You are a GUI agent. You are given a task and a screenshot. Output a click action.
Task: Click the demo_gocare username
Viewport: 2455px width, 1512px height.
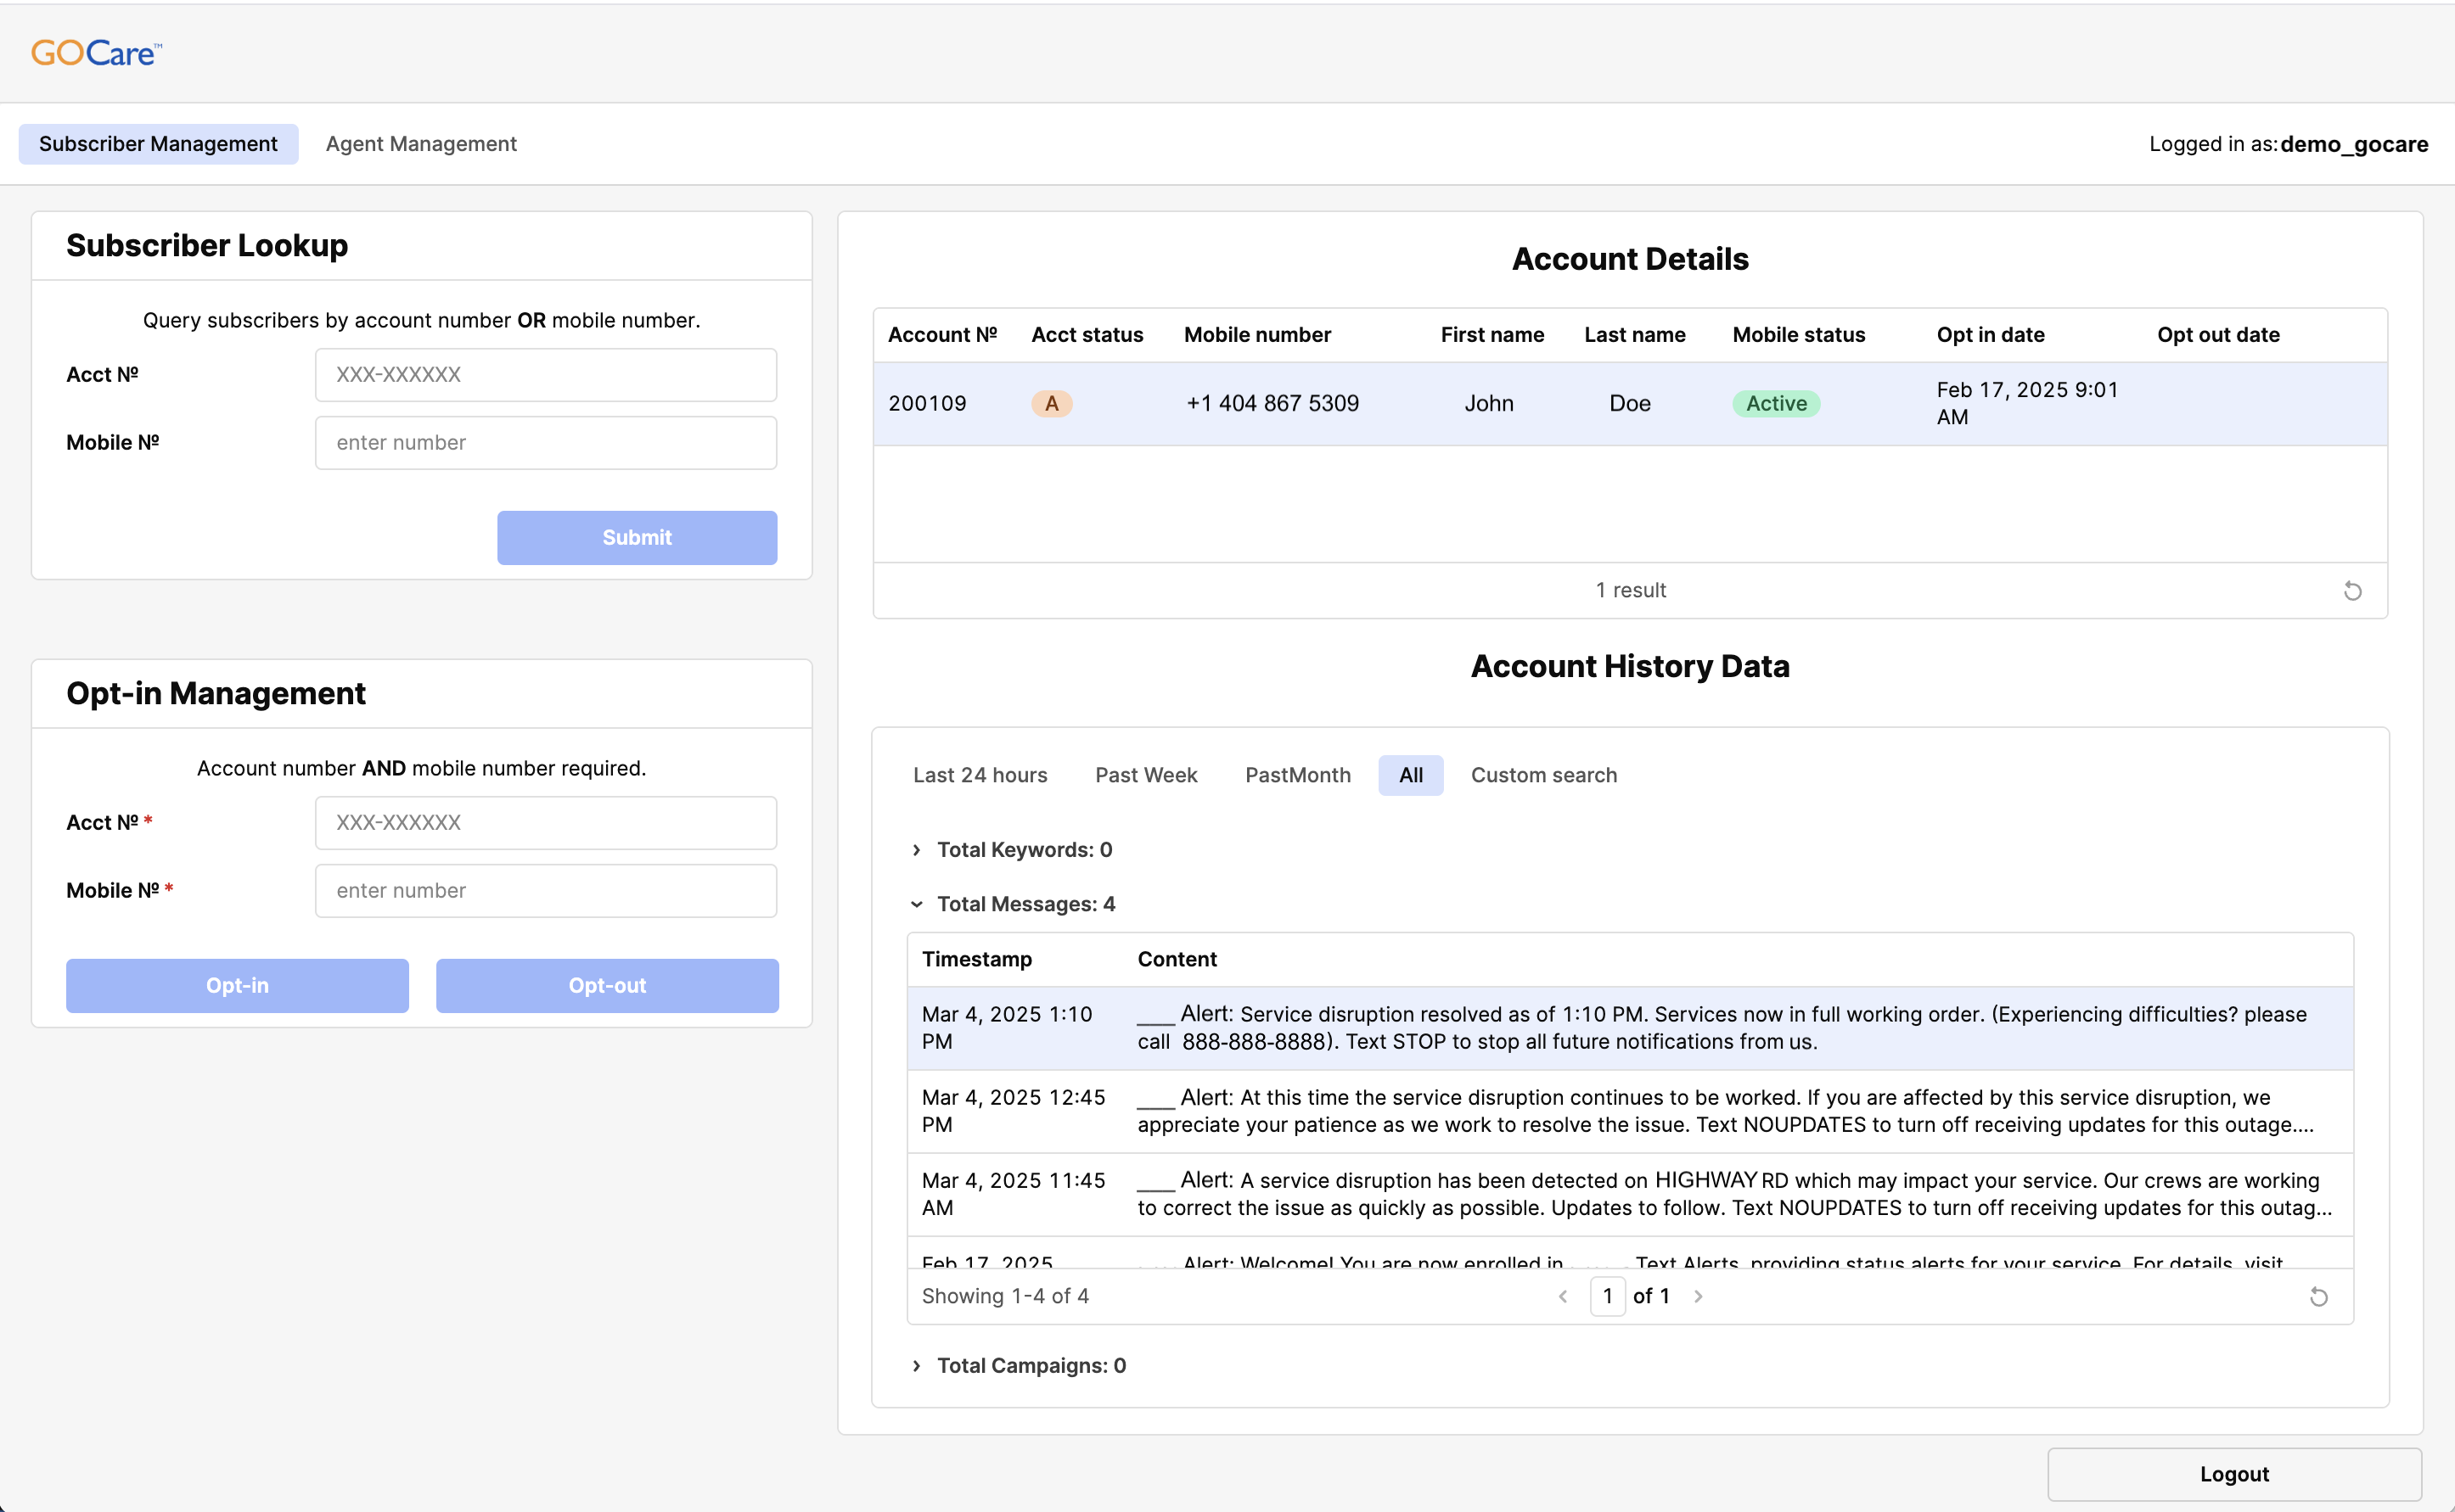(2354, 144)
